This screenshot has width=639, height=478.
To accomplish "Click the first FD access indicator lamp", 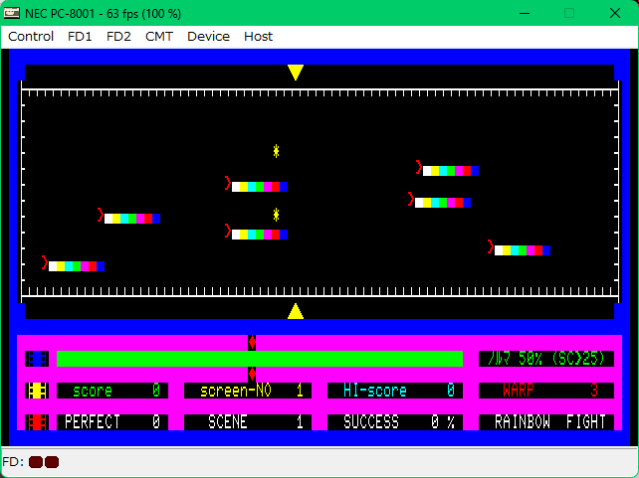I will pos(36,462).
